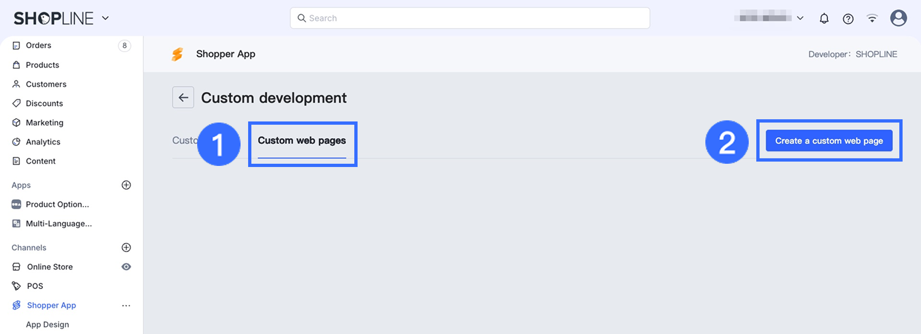Click the notifications bell icon

pos(824,18)
